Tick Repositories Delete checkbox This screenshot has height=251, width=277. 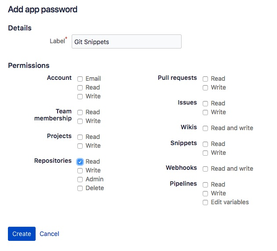click(80, 188)
